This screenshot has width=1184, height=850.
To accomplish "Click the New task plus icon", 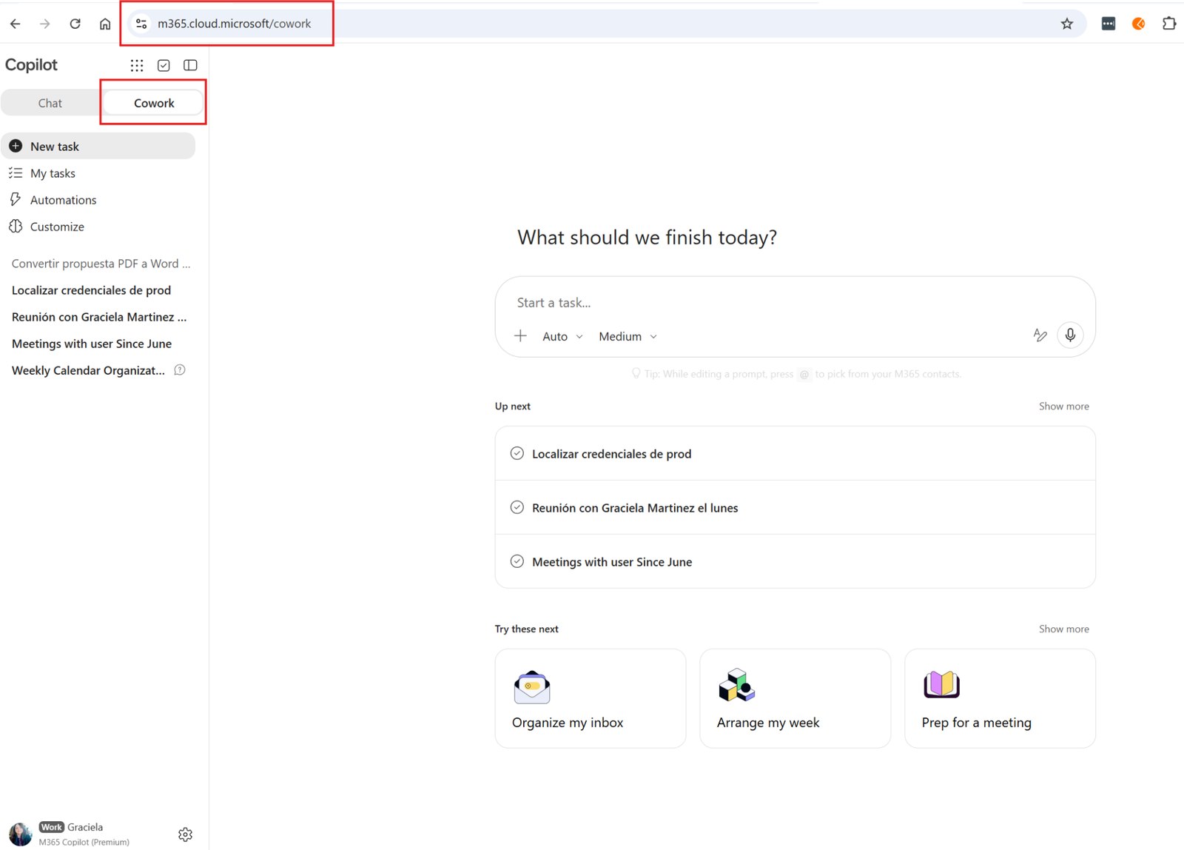I will tap(16, 146).
